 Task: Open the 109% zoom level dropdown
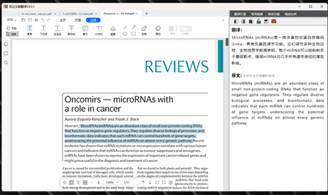tap(111, 183)
